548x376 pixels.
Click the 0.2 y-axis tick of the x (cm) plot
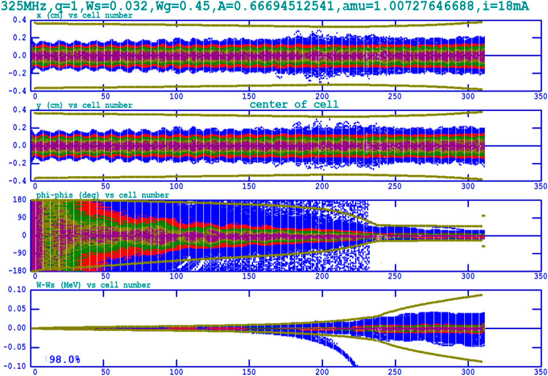pyautogui.click(x=20, y=38)
